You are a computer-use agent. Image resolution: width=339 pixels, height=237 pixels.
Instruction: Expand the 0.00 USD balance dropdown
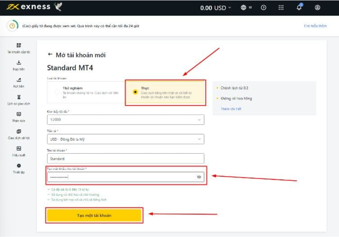click(215, 7)
